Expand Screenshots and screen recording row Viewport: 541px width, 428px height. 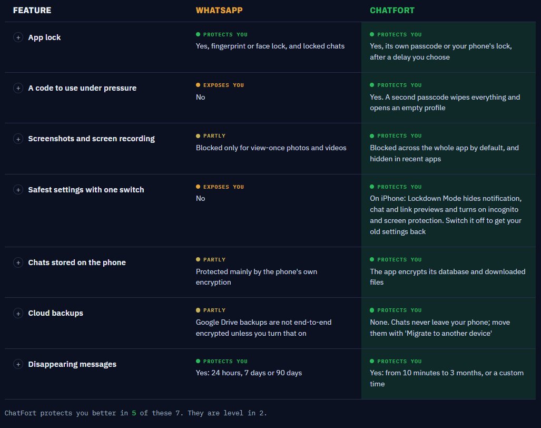[18, 139]
